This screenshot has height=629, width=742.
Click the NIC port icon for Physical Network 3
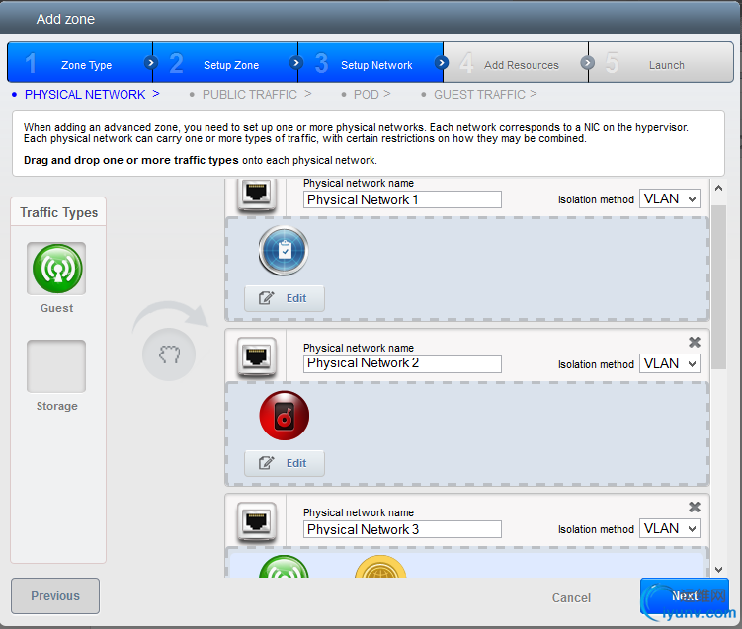point(257,521)
